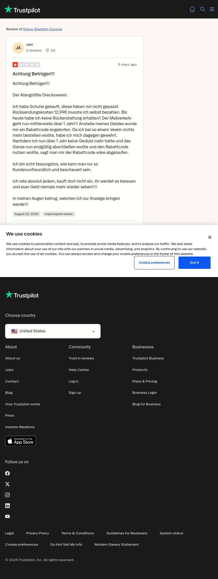218x579 pixels.
Task: Click the location pin icon next to DE
Action: point(47,51)
